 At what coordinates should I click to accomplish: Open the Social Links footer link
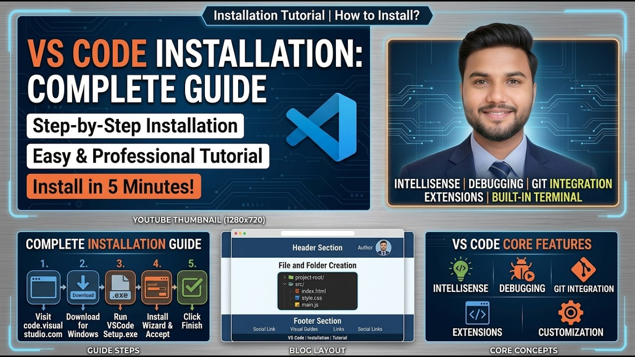370,329
